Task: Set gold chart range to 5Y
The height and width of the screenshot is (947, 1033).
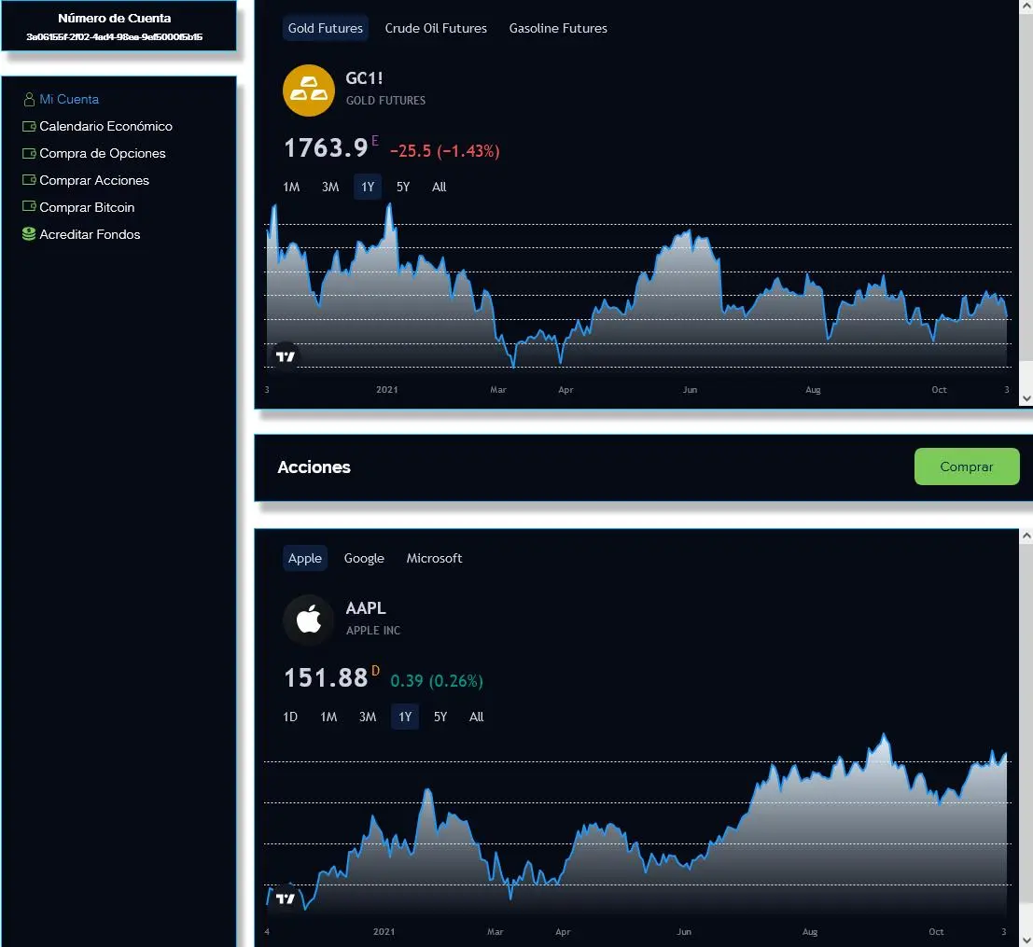Action: 403,187
